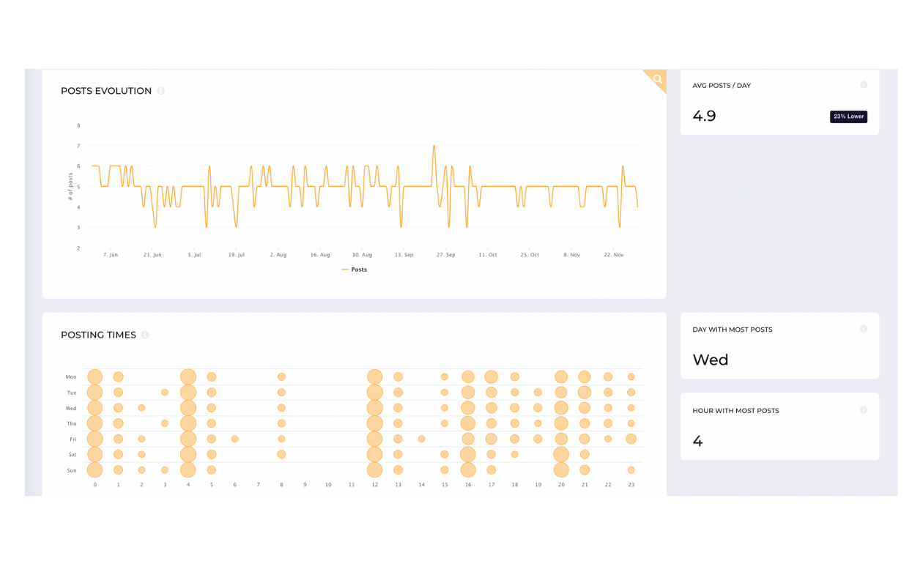Screen dimensions: 923x586
Task: Click the Saturday bubble at hour 8
Action: pos(281,454)
